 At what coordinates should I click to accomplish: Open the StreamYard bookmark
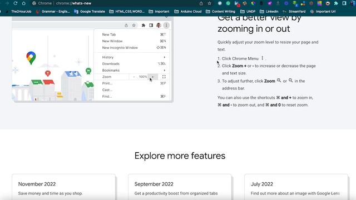coord(294,11)
